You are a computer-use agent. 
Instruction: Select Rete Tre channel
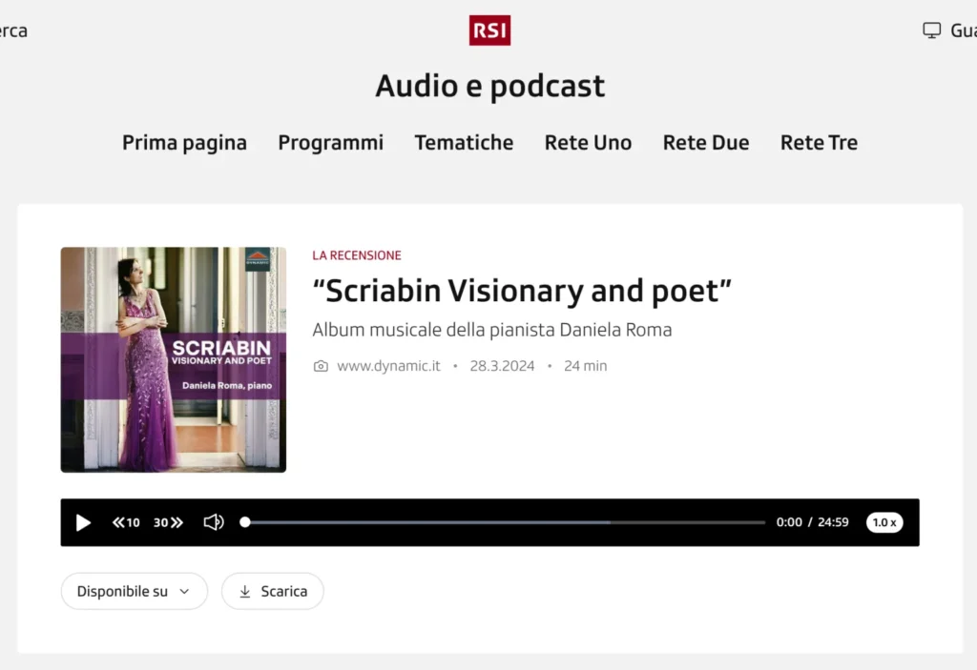click(819, 143)
